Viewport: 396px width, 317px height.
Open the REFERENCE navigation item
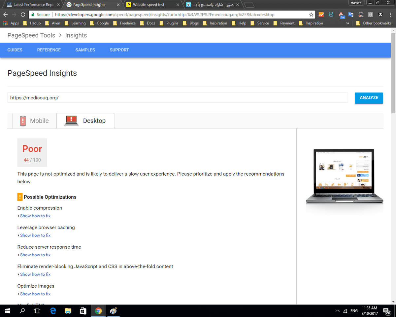[x=49, y=50]
